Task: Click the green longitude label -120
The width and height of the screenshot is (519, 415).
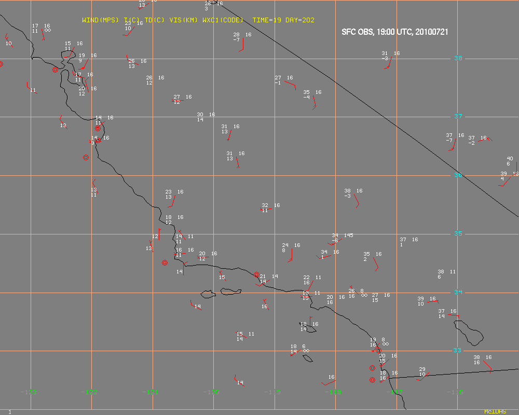Action: tap(211, 392)
